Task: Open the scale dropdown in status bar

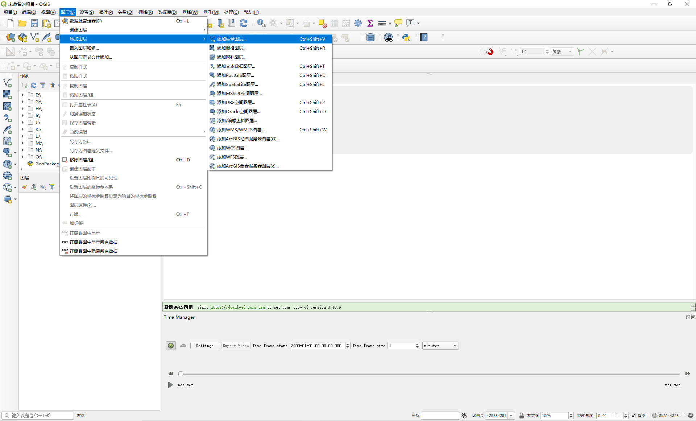Action: point(511,416)
